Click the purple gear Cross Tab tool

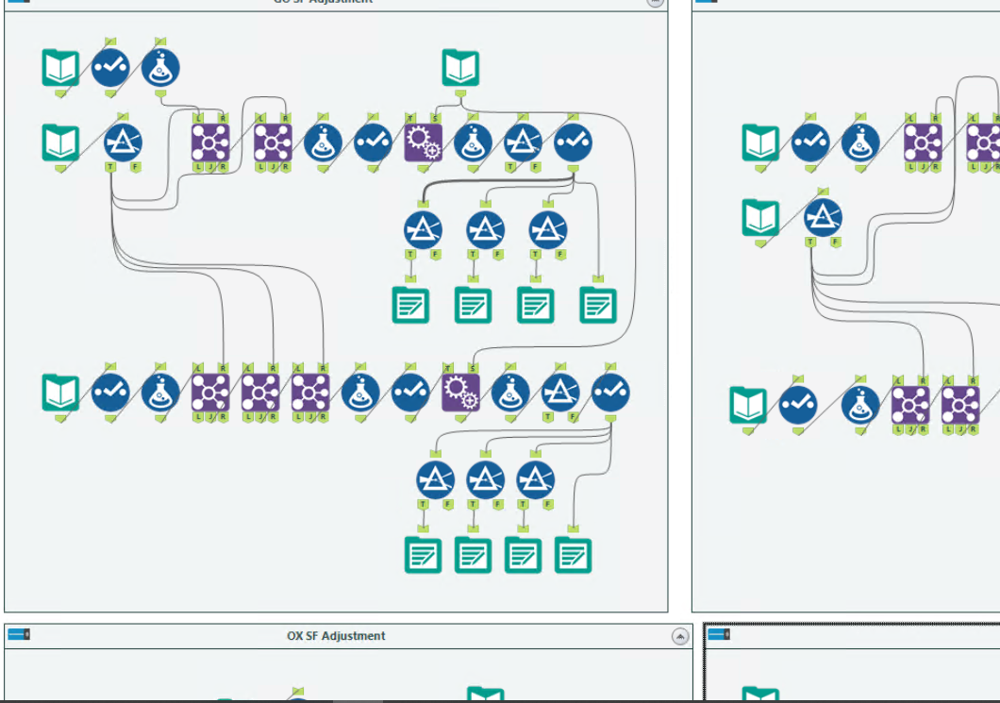(x=423, y=143)
